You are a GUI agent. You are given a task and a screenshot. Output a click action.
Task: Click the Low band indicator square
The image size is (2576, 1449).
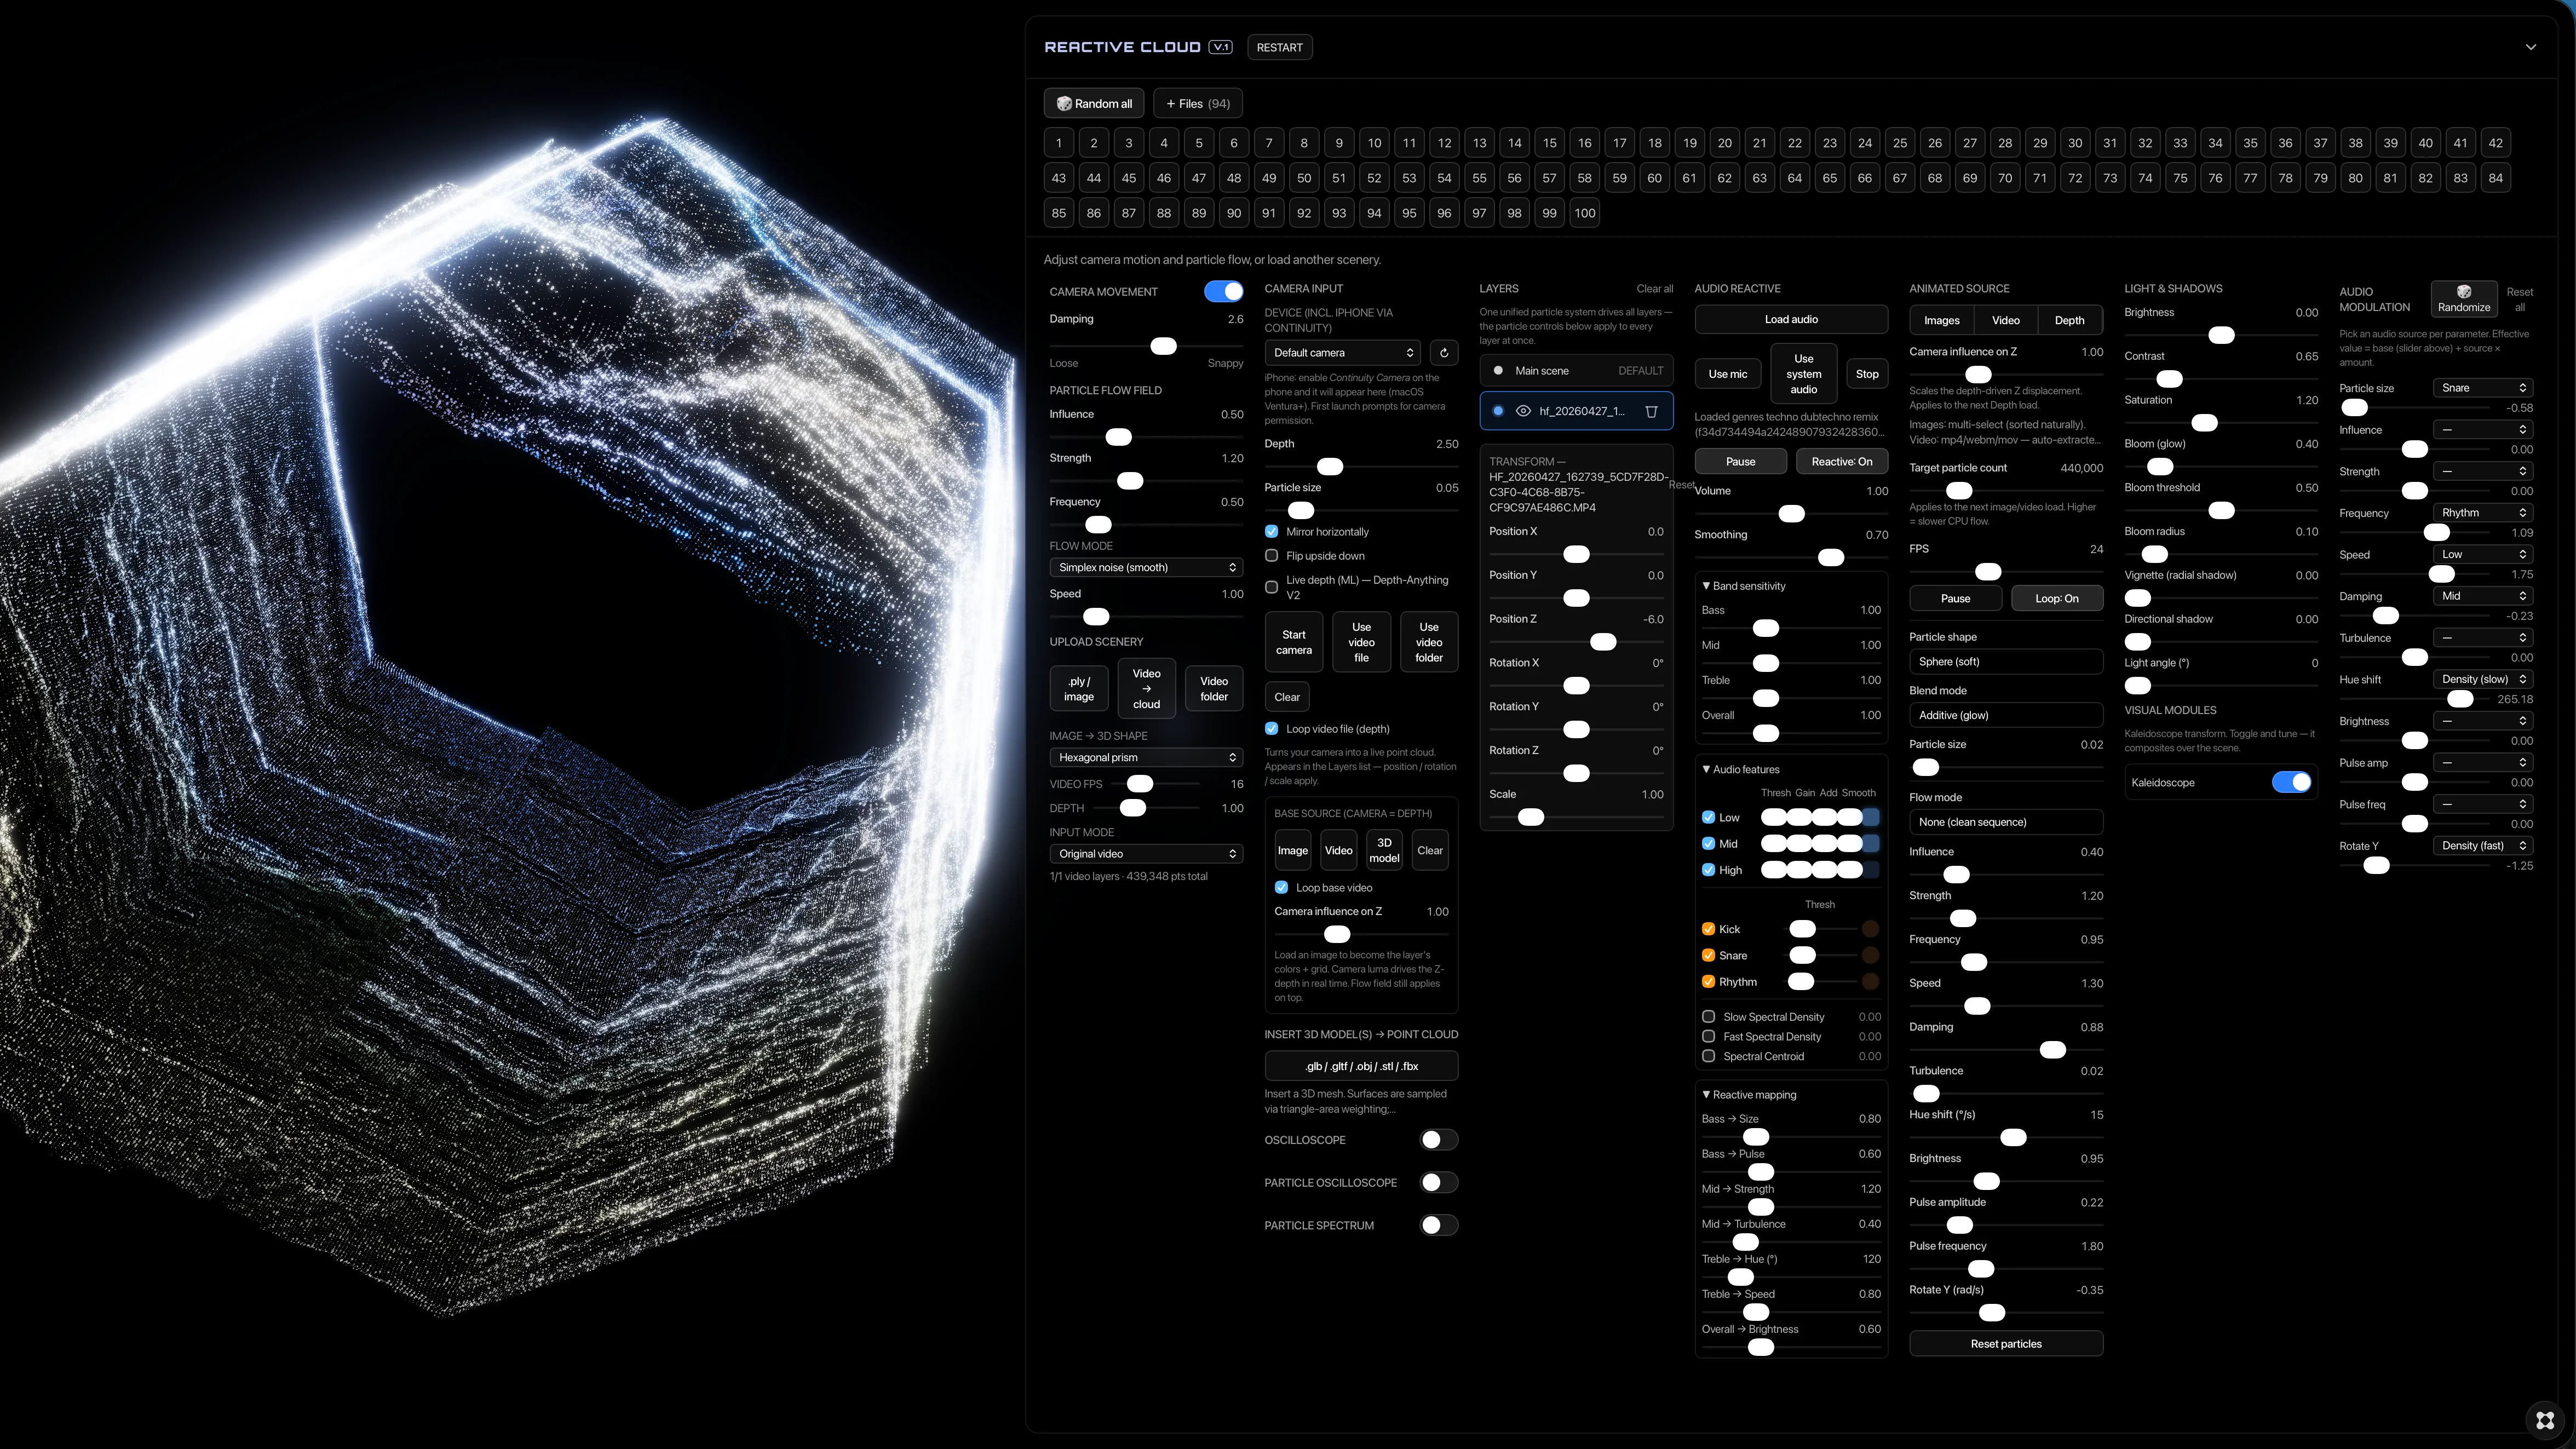pos(1870,817)
